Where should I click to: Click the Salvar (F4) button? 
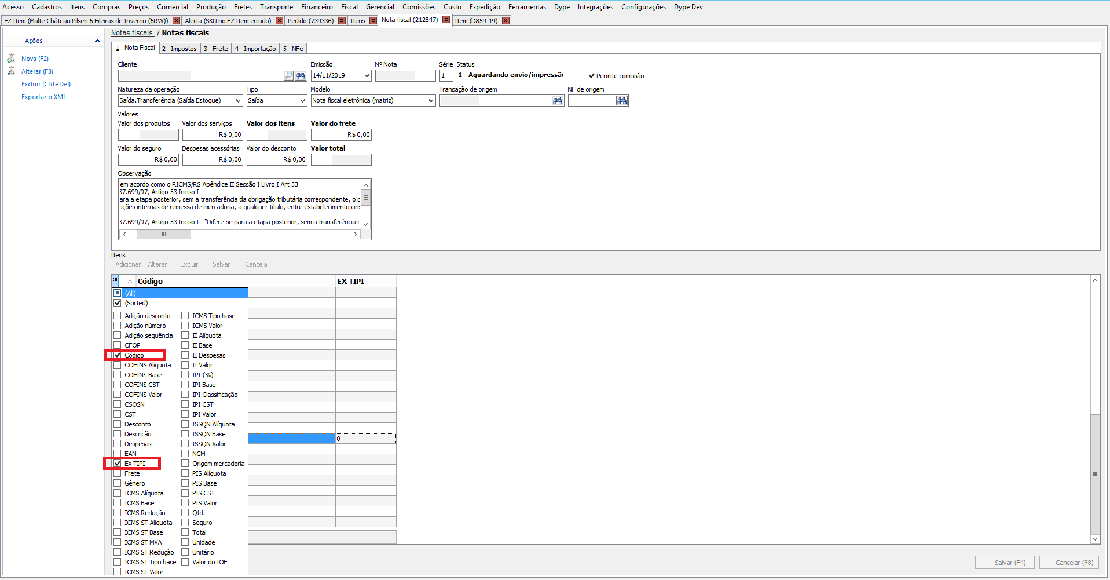click(x=1006, y=563)
